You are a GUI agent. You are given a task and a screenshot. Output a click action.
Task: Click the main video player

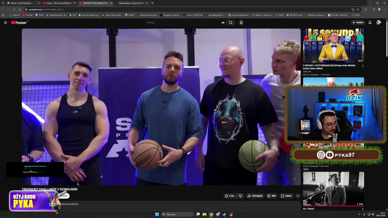point(161,107)
